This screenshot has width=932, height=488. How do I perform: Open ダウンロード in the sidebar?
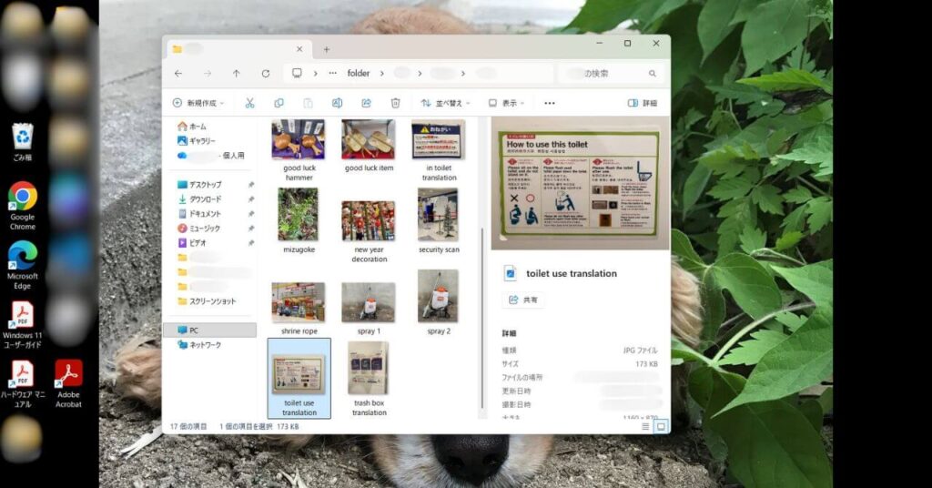point(199,199)
